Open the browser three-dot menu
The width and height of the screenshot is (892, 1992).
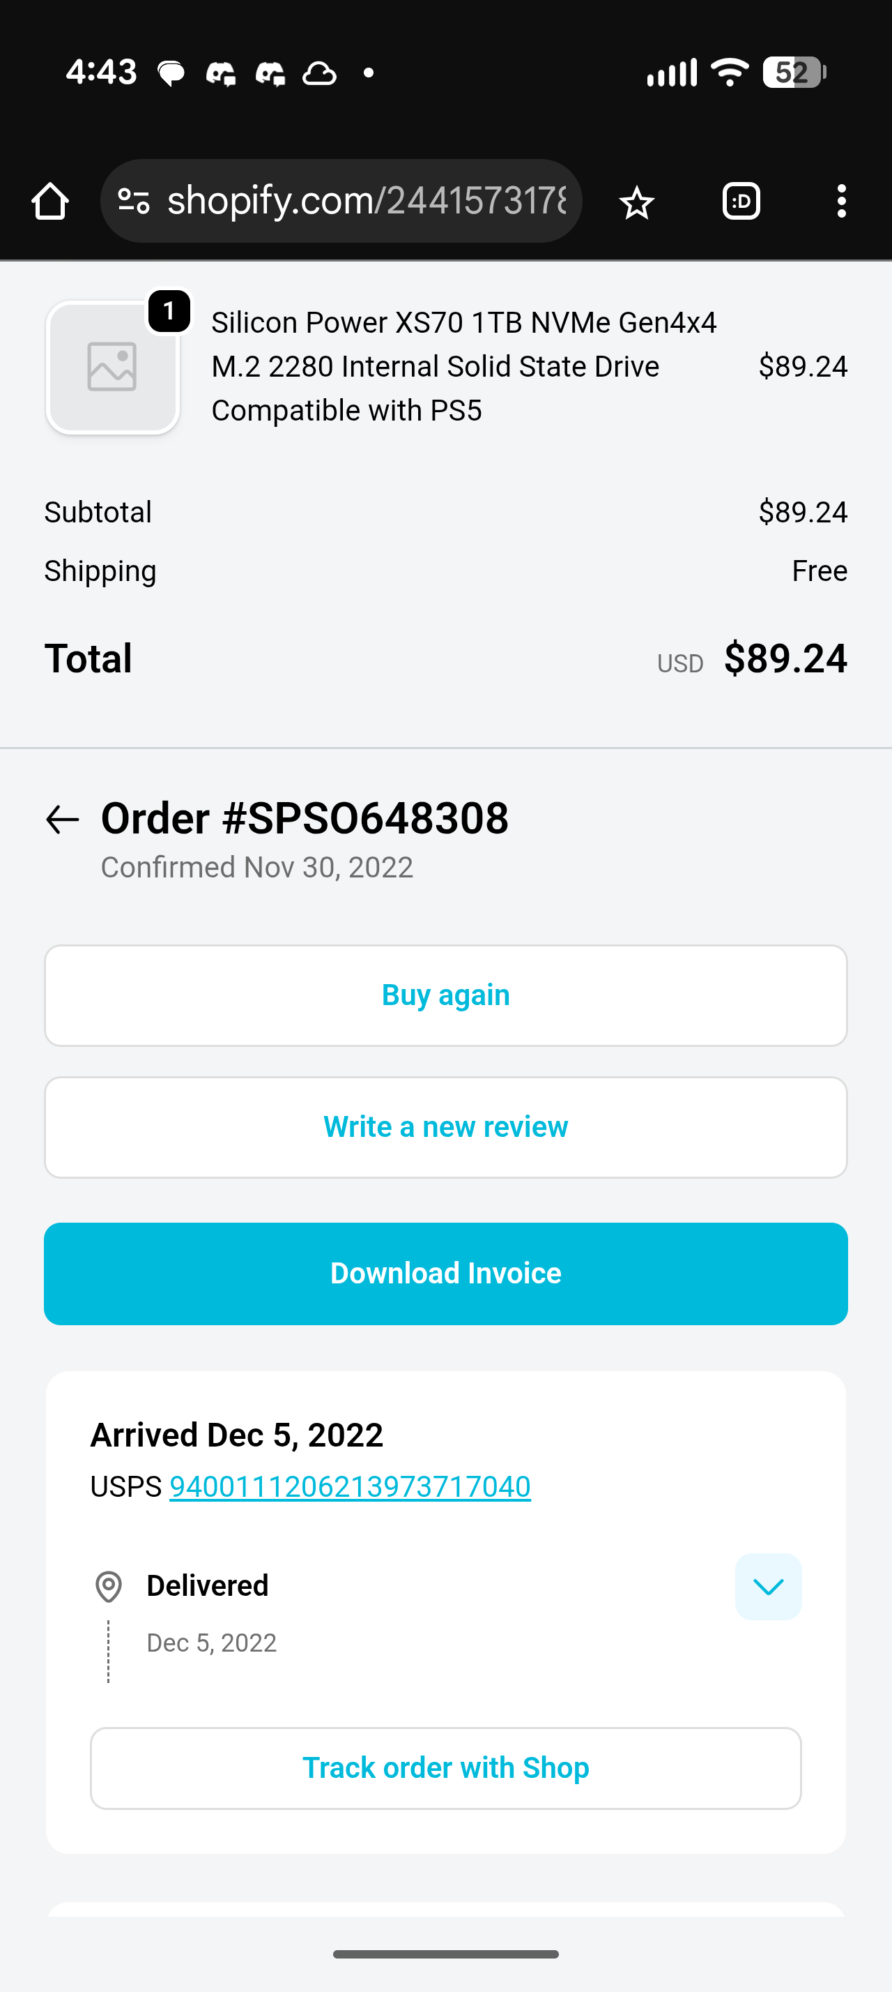[841, 201]
